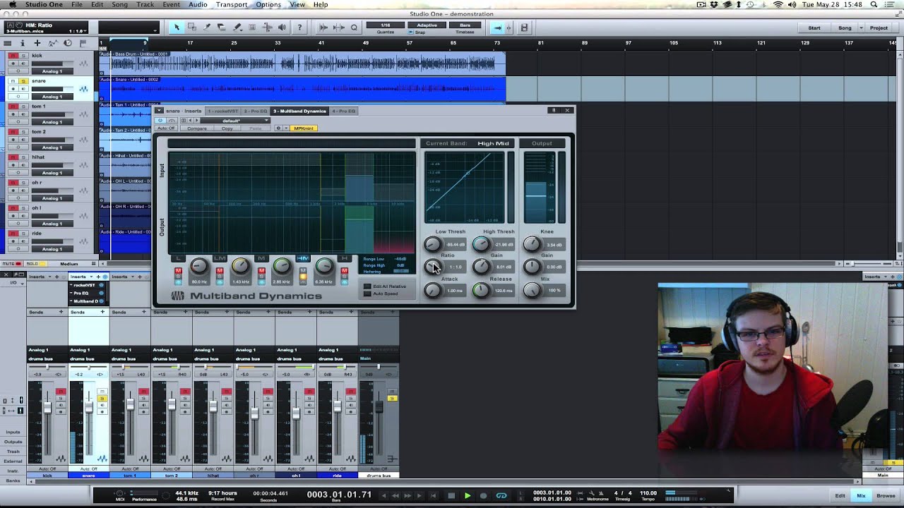The height and width of the screenshot is (508, 904).
Task: Expand the snare Inserts header dropdown
Action: 90,277
